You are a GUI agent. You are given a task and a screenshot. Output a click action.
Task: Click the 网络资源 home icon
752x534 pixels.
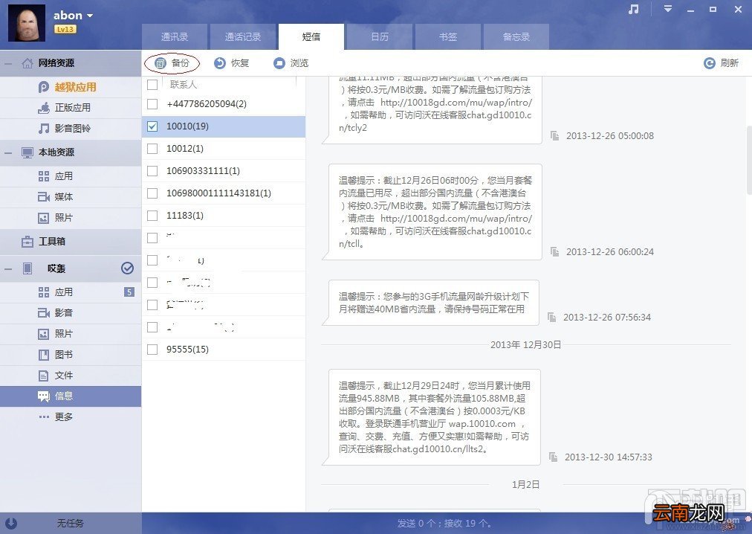tap(27, 63)
